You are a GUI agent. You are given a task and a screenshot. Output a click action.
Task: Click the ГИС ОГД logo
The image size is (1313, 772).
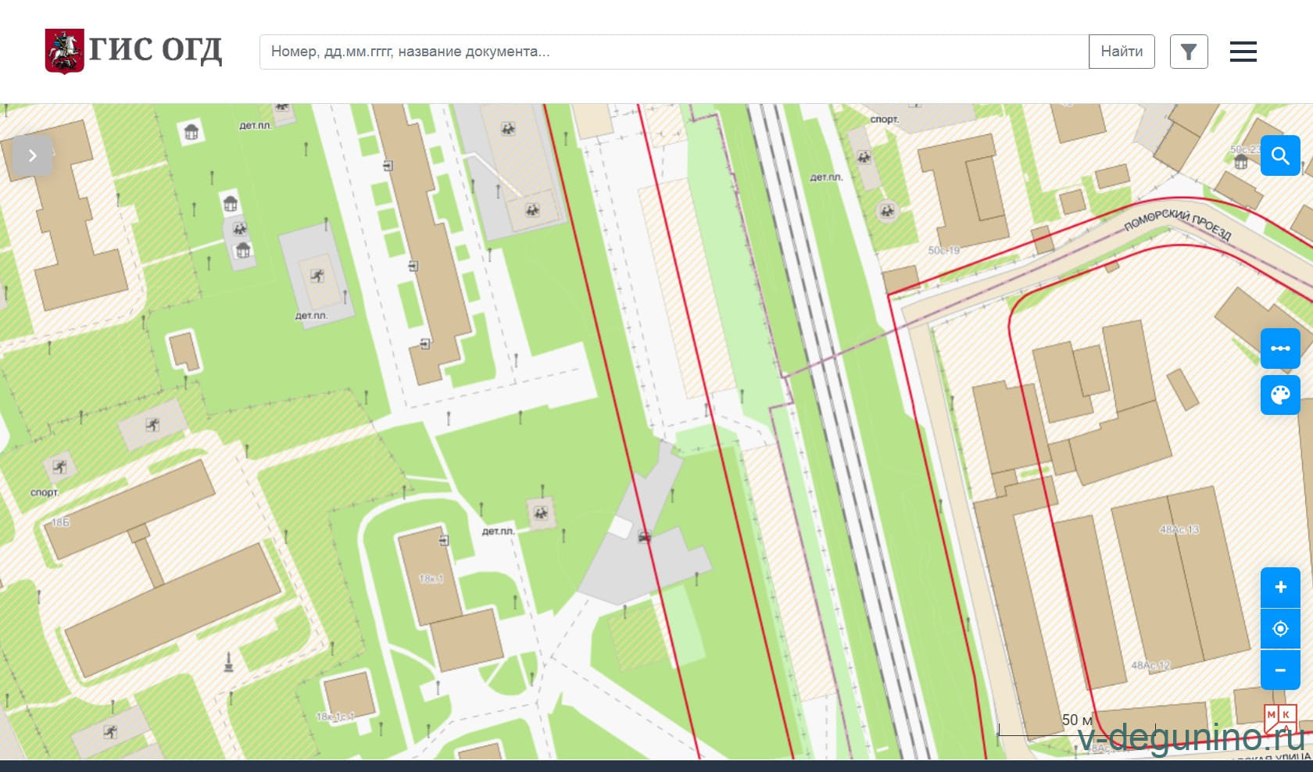coord(134,52)
